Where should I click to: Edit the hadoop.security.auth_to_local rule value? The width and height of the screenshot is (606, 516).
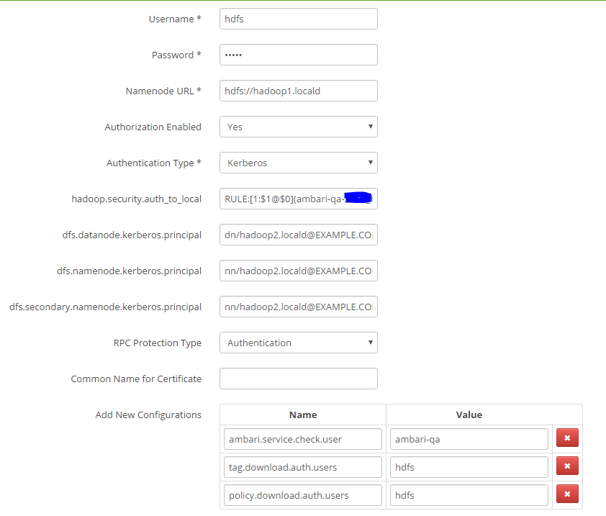pos(298,199)
